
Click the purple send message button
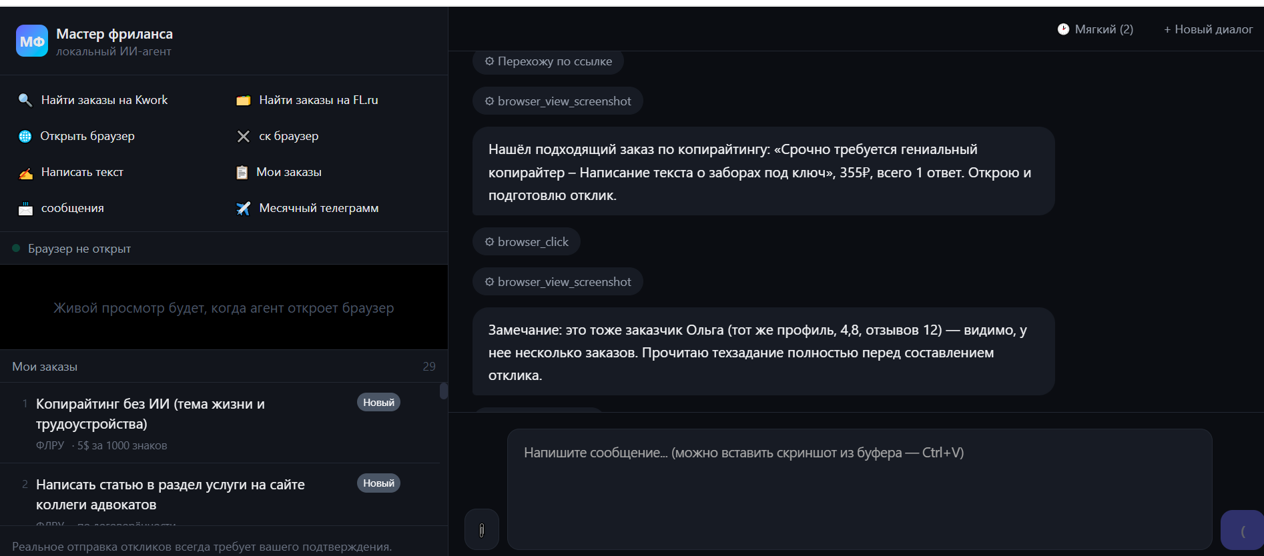[1242, 531]
